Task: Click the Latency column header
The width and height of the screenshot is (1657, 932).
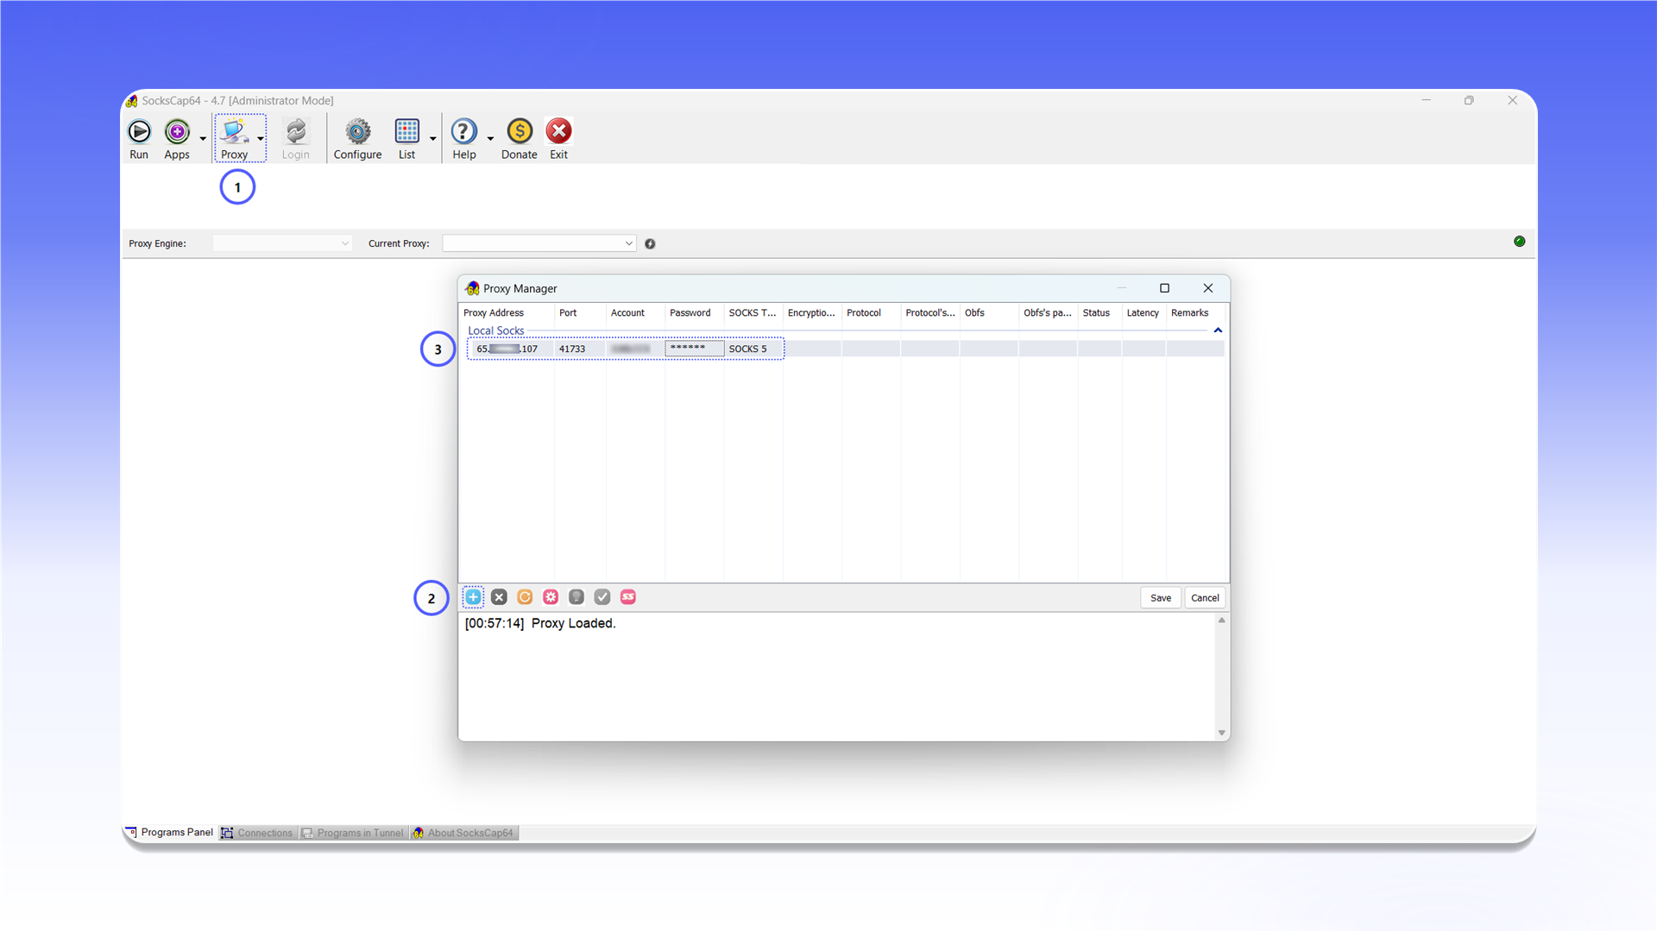Action: click(x=1143, y=313)
